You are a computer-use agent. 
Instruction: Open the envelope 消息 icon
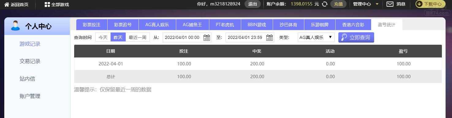[390, 4]
